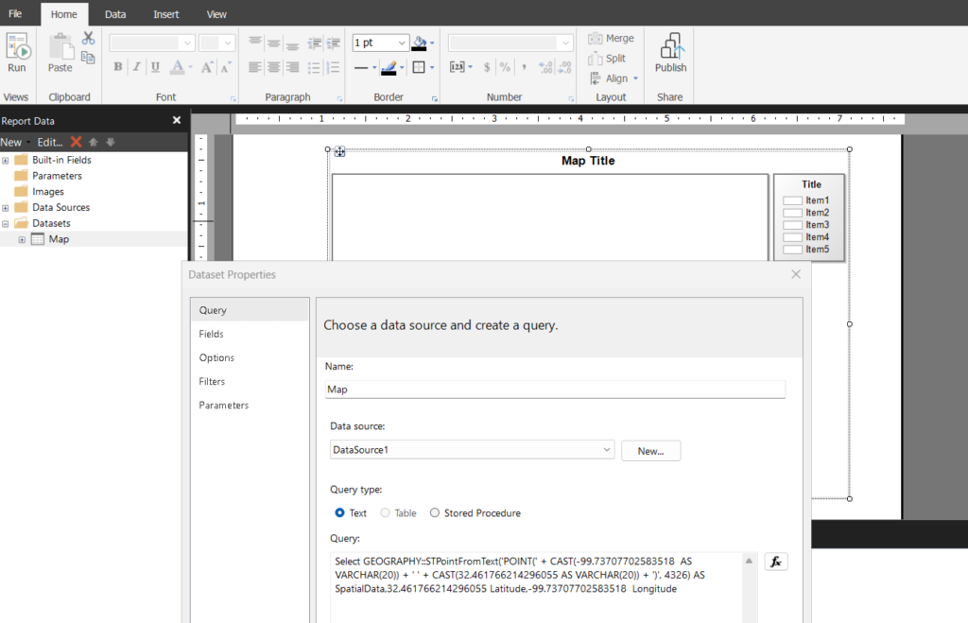
Task: Click the border fill bucket icon
Action: point(420,43)
